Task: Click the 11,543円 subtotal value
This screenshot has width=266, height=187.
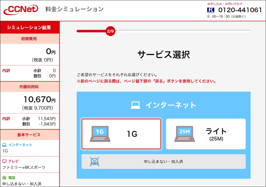Action: [47, 119]
